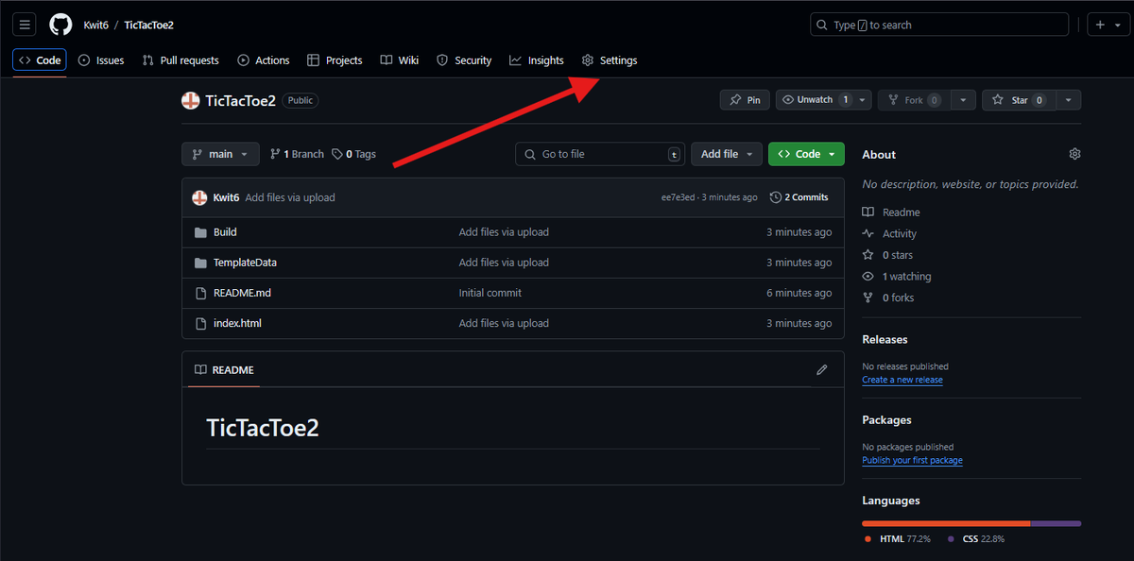This screenshot has width=1134, height=561.
Task: Expand the Fork options dropdown arrow
Action: (x=963, y=100)
